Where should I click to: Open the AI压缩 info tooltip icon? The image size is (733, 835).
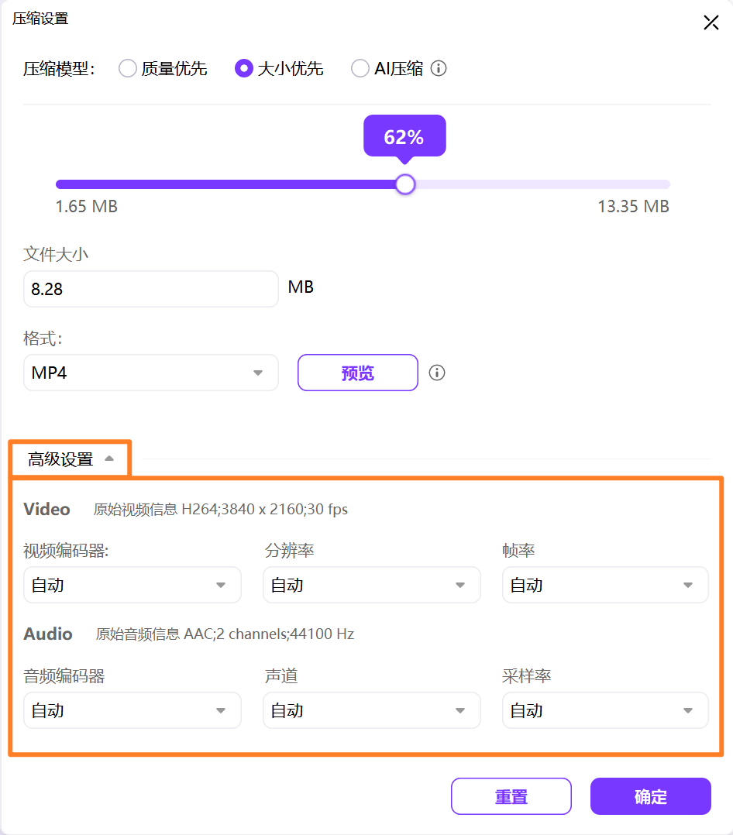tap(439, 68)
